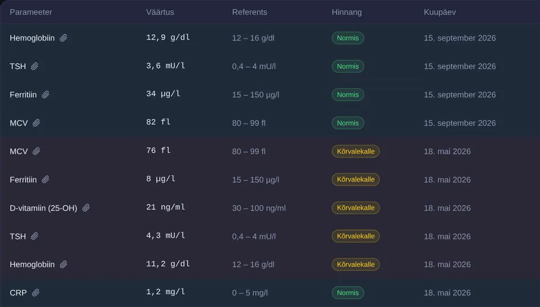Select the value 76 fl
This screenshot has height=307, width=540.
158,150
